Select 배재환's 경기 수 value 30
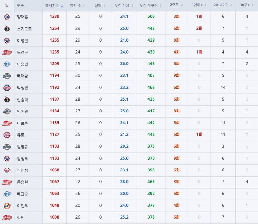Viewport: 258px width, 224px height. pyautogui.click(x=78, y=75)
